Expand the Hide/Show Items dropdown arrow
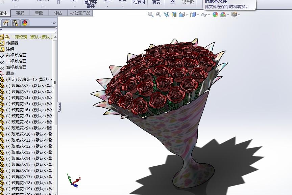Screen dimensions: 292x195 pyautogui.click(x=209, y=15)
